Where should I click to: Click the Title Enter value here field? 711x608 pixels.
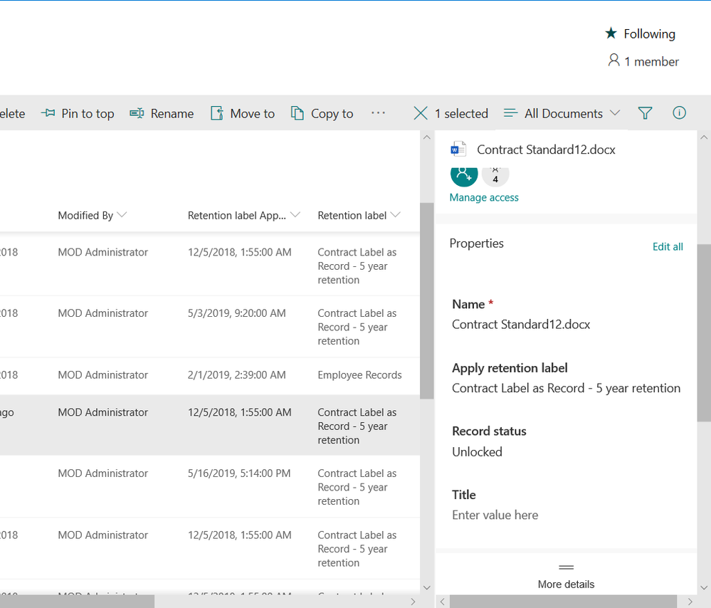tap(495, 515)
